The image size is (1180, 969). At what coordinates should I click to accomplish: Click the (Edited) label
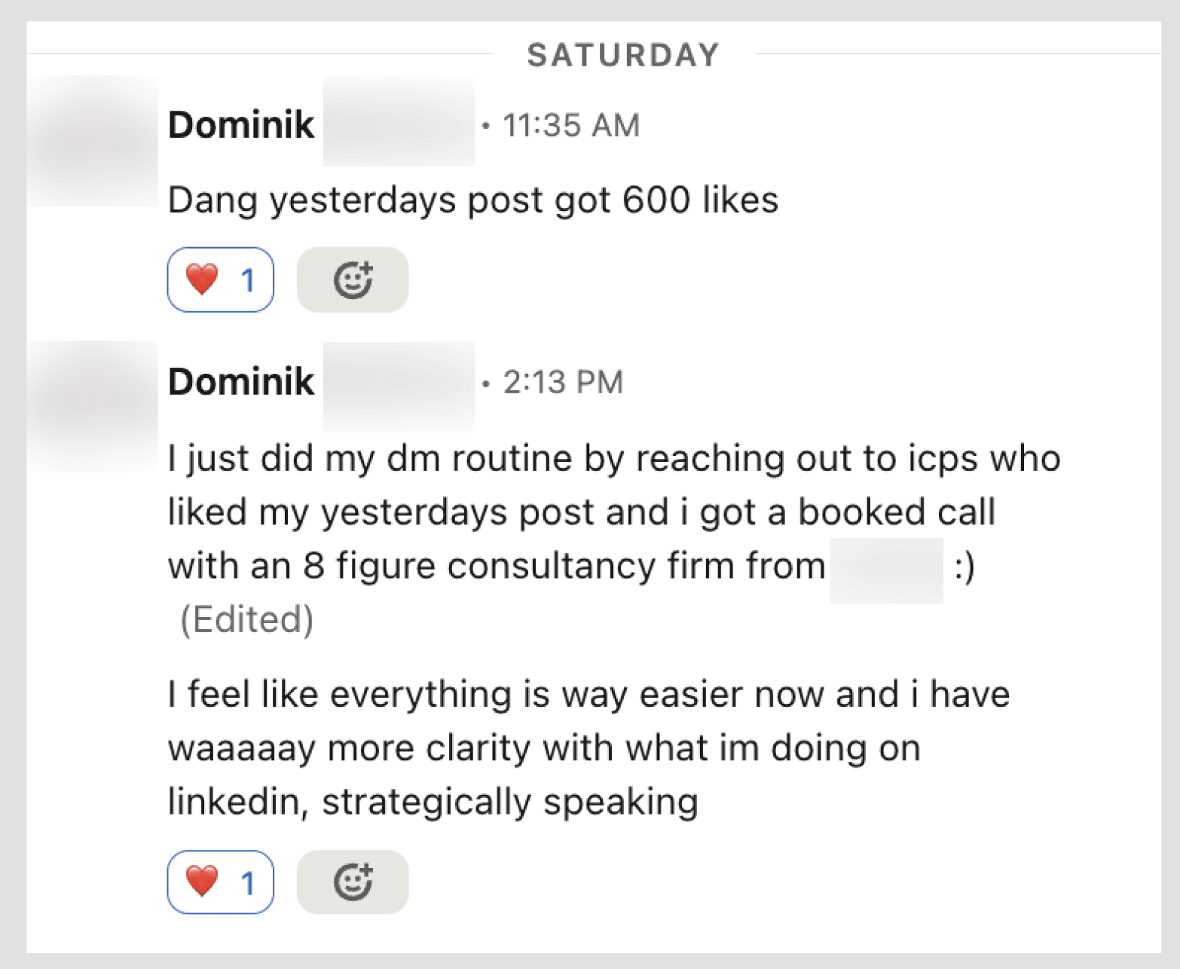(246, 619)
